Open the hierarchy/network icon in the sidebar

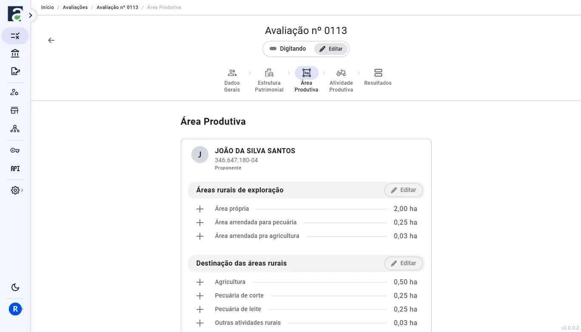pyautogui.click(x=15, y=129)
